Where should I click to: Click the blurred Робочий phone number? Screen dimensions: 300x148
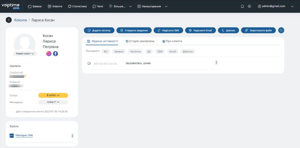pyautogui.click(x=16, y=86)
